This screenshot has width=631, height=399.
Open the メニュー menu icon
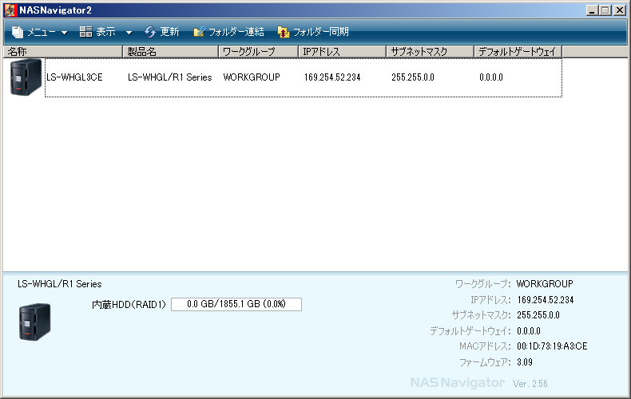click(18, 32)
